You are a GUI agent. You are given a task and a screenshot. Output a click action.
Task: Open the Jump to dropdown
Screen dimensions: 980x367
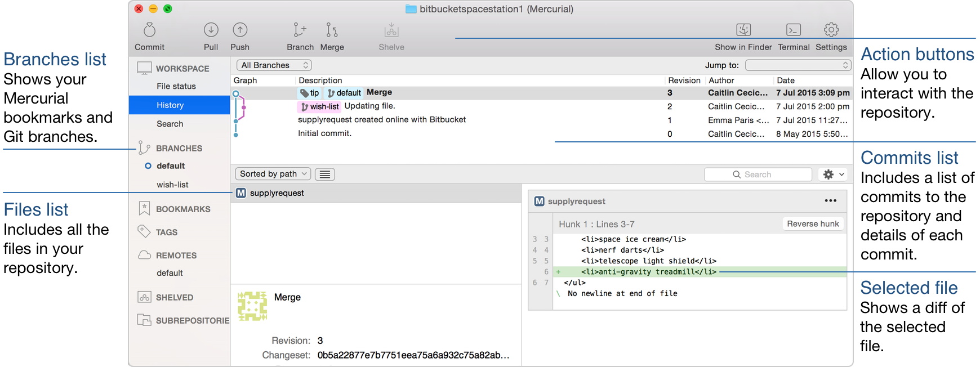(798, 65)
